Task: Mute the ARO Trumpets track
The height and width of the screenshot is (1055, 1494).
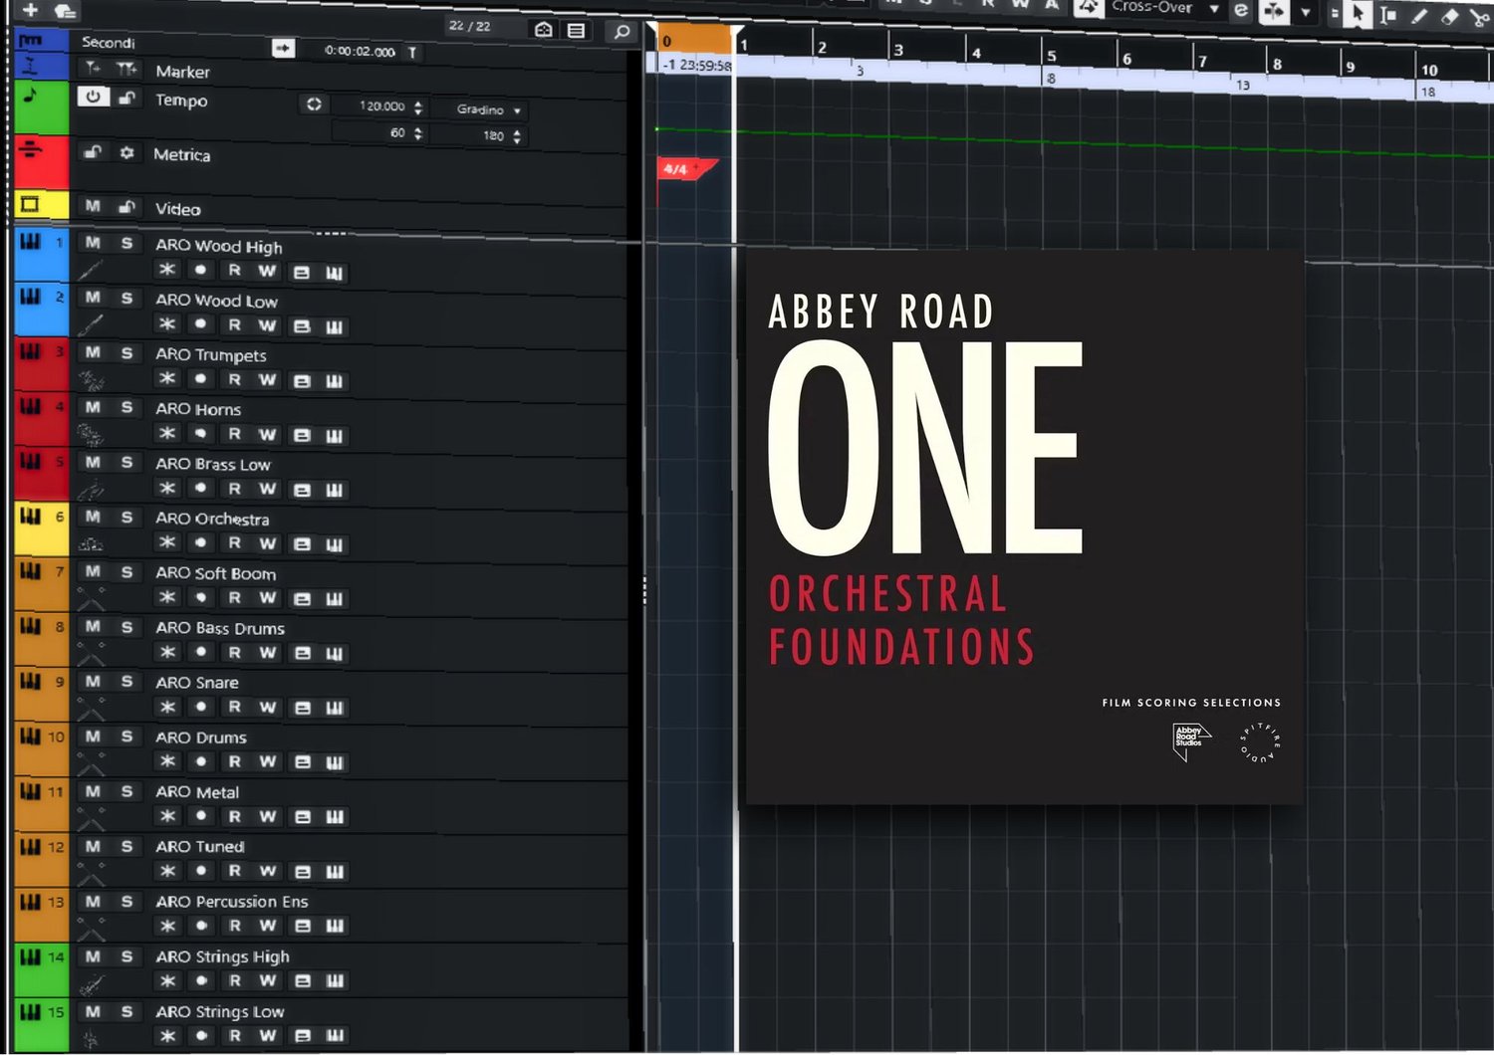Action: pos(93,352)
